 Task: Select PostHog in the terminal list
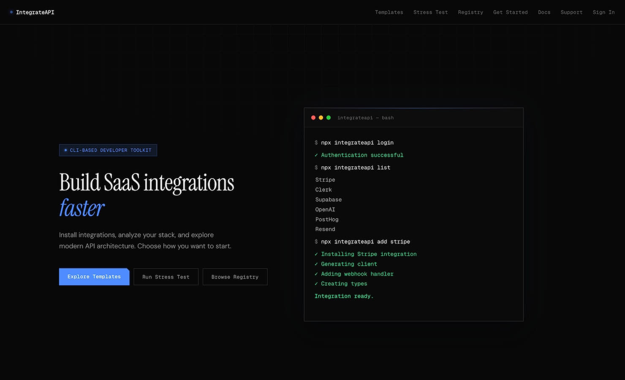(327, 220)
